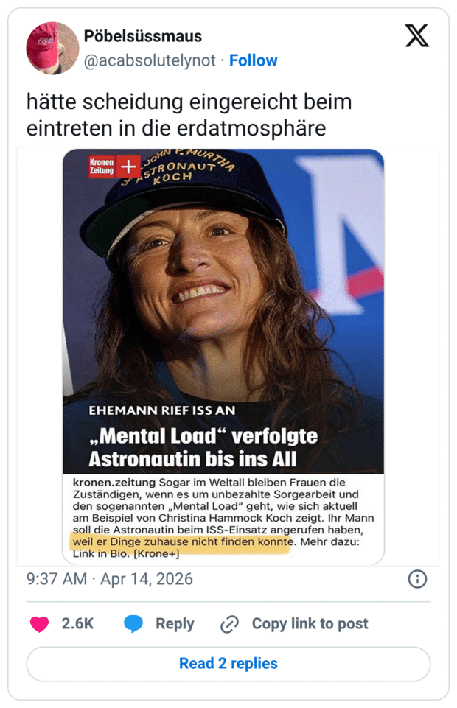Click the X logo in the corner
The height and width of the screenshot is (708, 457).
pos(416,35)
